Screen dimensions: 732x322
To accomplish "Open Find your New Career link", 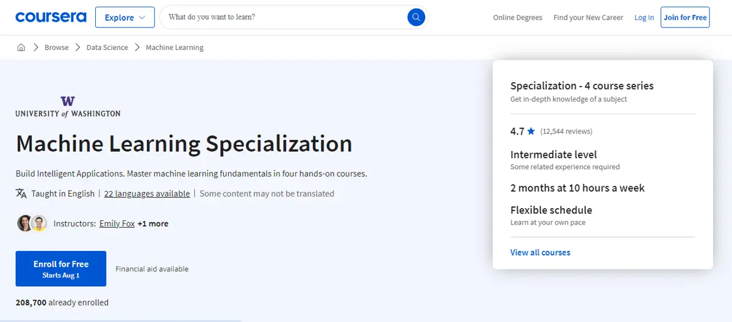I will click(x=588, y=18).
